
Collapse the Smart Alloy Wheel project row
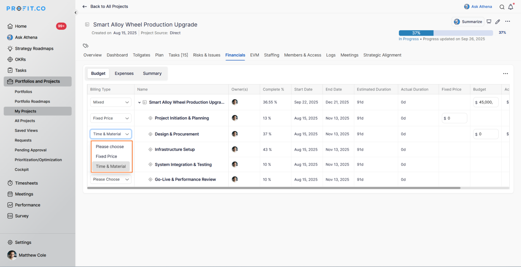(139, 102)
